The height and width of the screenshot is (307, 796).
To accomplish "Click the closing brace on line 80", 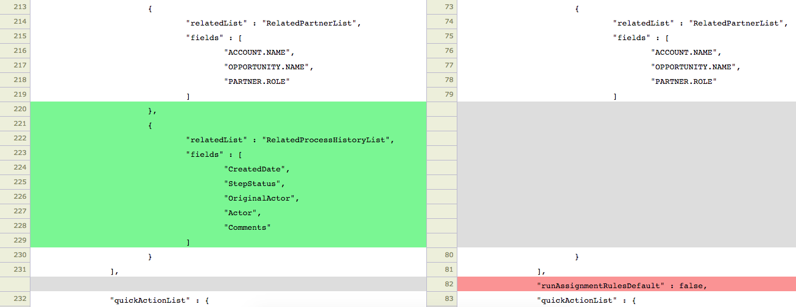I will (x=577, y=257).
